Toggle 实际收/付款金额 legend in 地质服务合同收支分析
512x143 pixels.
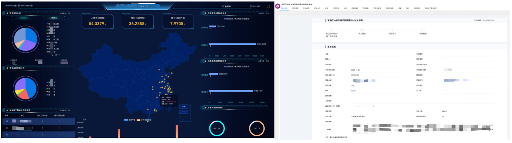coord(242,66)
